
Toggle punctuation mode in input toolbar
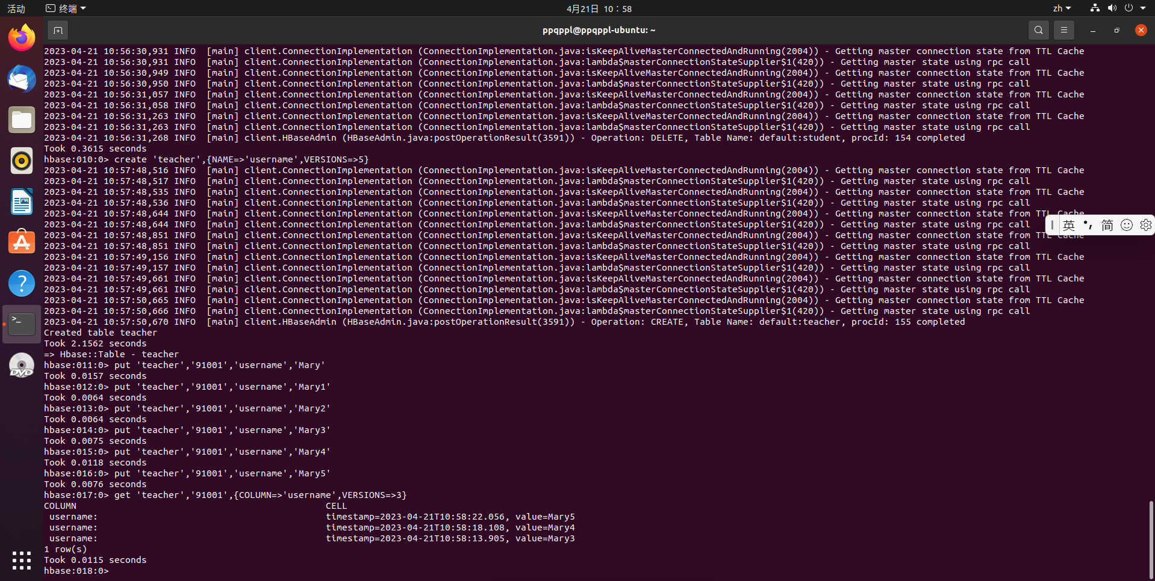pyautogui.click(x=1088, y=225)
